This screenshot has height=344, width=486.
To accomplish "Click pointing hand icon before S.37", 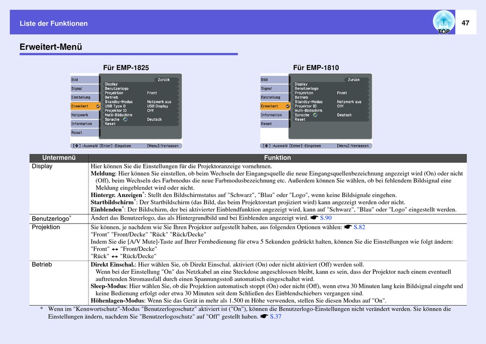I will pyautogui.click(x=264, y=316).
